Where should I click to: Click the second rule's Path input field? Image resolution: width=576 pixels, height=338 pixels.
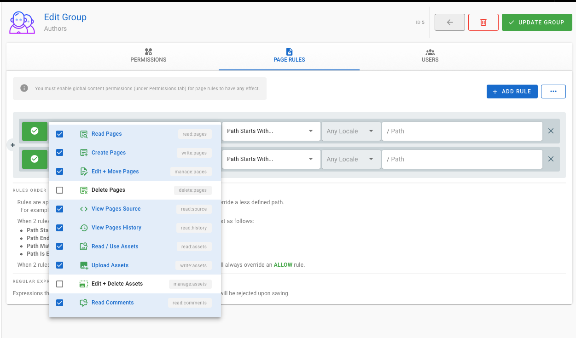click(462, 159)
